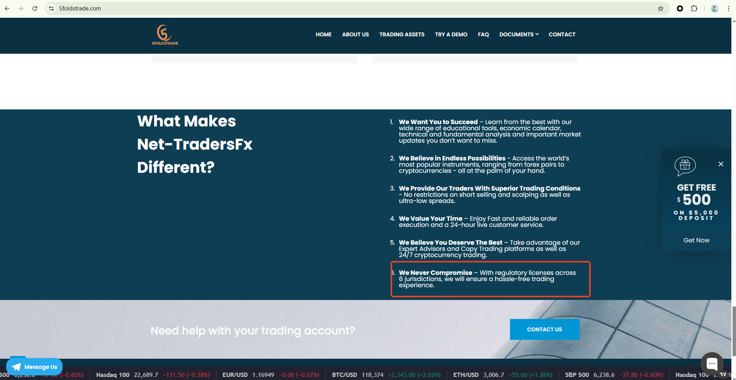This screenshot has width=736, height=380.
Task: Open the Chrome profile avatar
Action: click(714, 9)
